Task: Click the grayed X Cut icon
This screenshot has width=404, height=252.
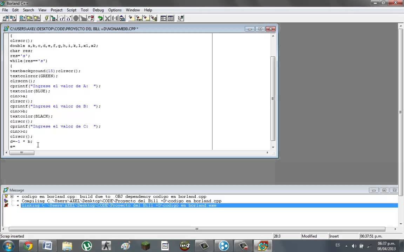Action: coord(107,18)
